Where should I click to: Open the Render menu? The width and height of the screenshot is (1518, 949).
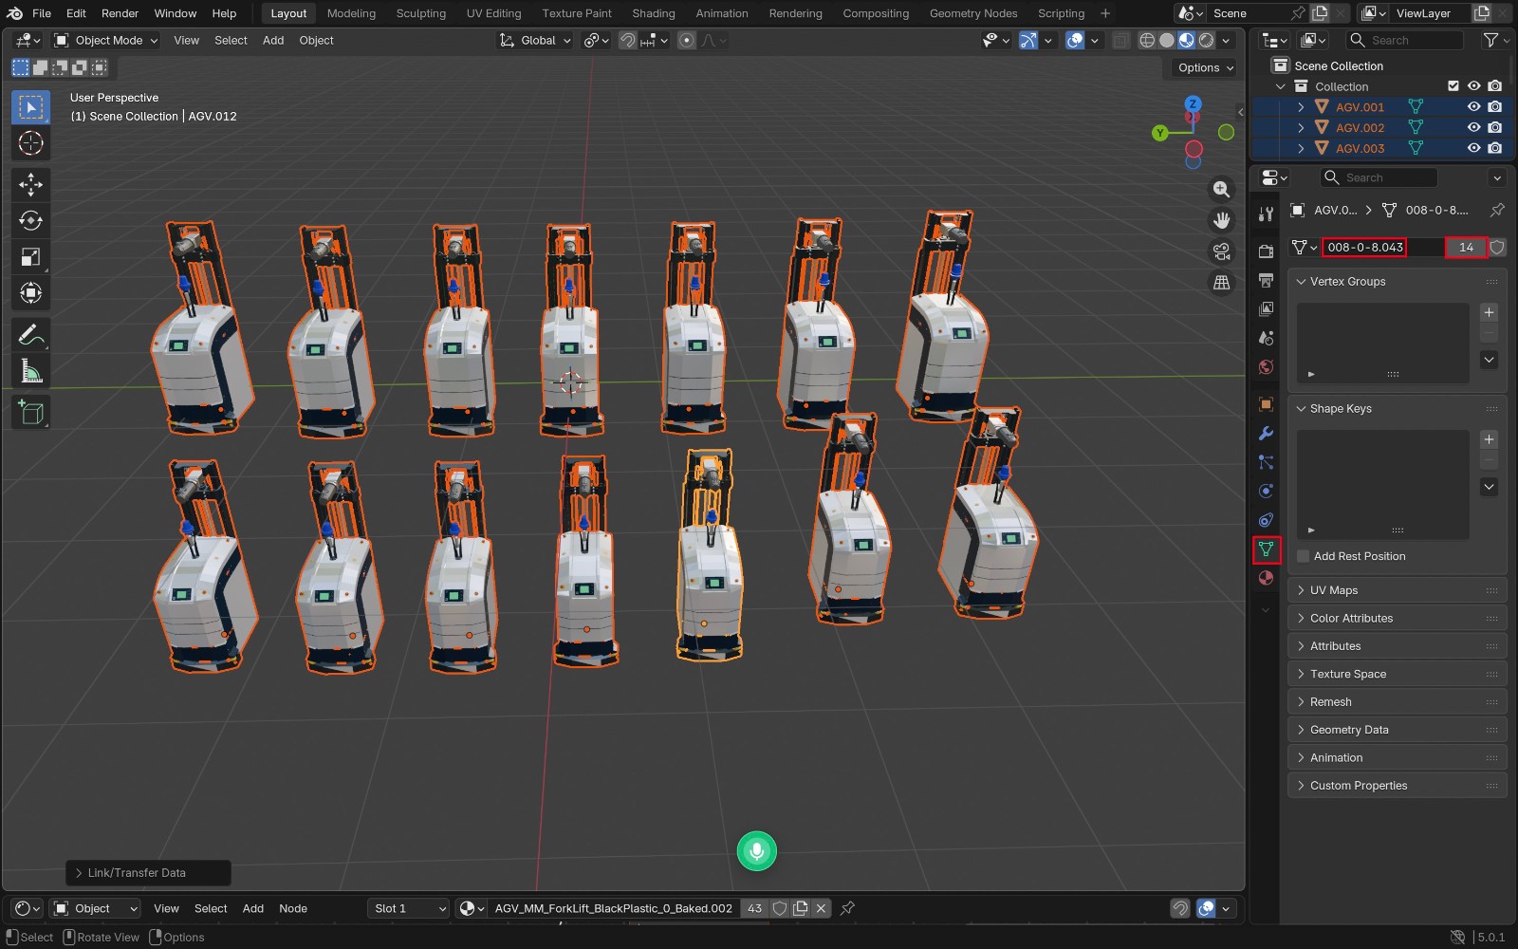point(120,13)
